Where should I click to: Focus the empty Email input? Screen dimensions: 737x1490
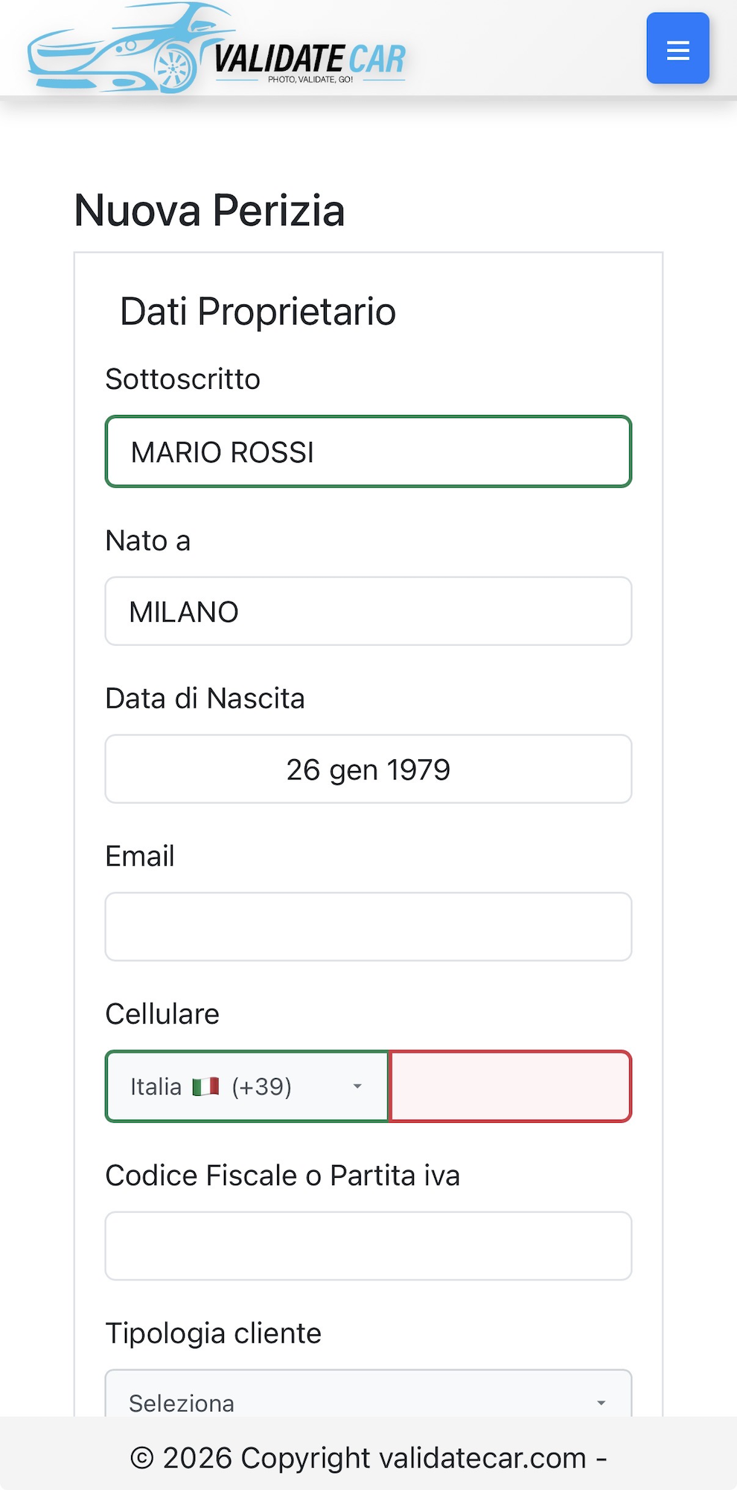coord(368,926)
